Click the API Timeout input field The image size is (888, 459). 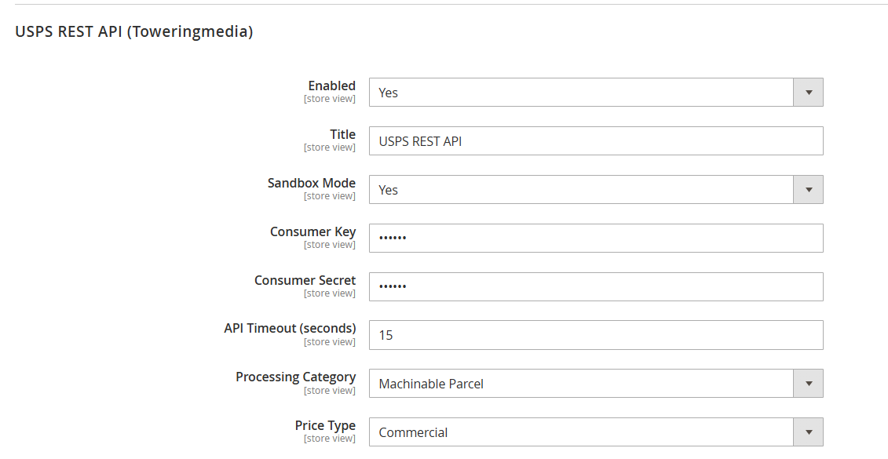[x=597, y=334]
